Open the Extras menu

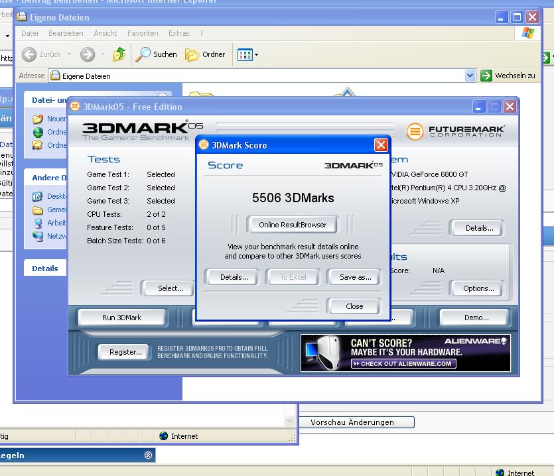click(178, 33)
